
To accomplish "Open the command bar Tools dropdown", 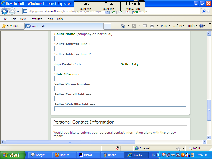I will (192, 26).
